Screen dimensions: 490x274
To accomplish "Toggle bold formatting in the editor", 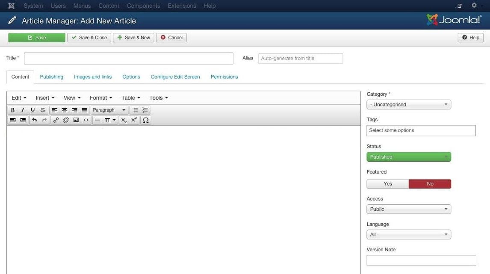I will 12,110.
